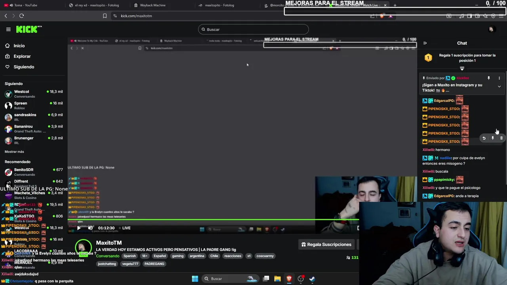Reply to hovered PIPENOSKII_STGO message
The width and height of the screenshot is (507, 285).
coord(484,138)
